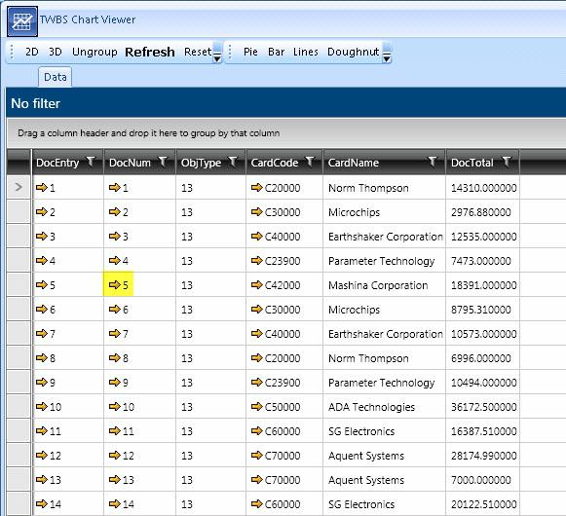Follow link arrow for DocEntry 10
This screenshot has height=516, width=566.
[x=42, y=406]
